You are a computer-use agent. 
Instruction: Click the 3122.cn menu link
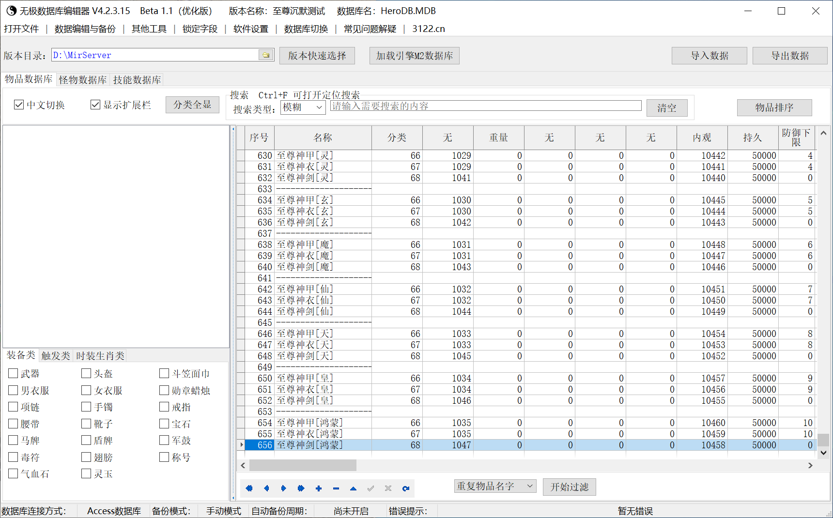(x=429, y=29)
